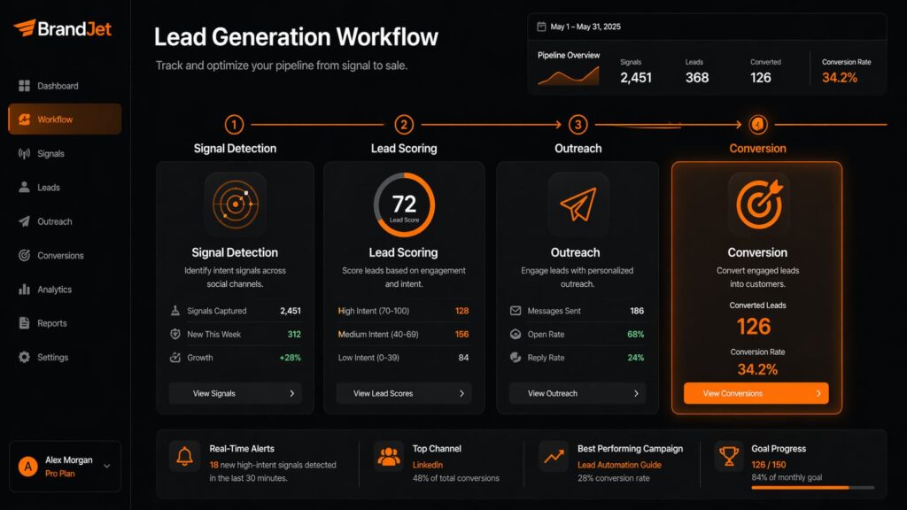Open the Lead Automation Guide link

pos(621,464)
